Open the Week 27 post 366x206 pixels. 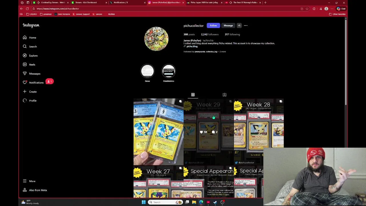pyautogui.click(x=158, y=182)
